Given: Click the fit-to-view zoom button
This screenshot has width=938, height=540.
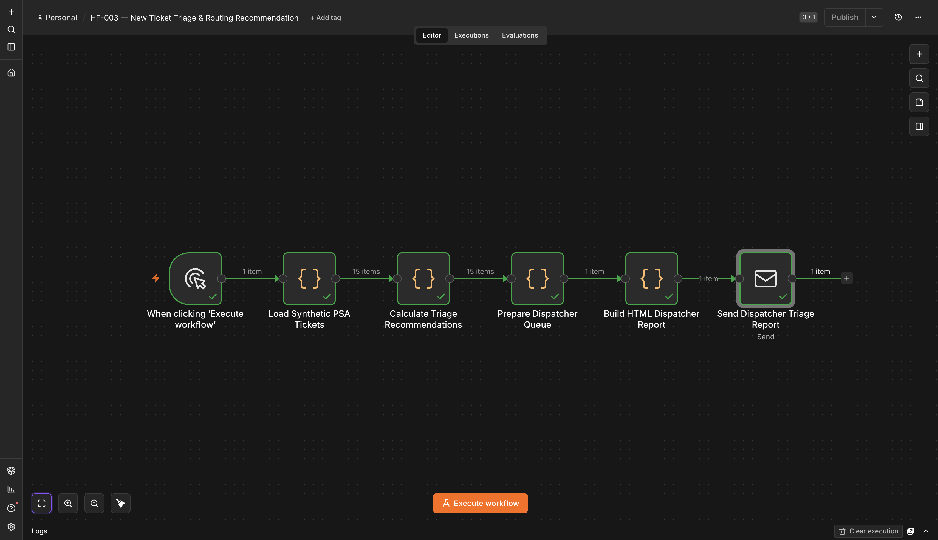Looking at the screenshot, I should (x=41, y=503).
